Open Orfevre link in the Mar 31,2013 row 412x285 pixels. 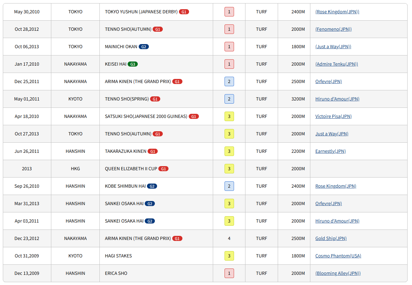(x=328, y=204)
